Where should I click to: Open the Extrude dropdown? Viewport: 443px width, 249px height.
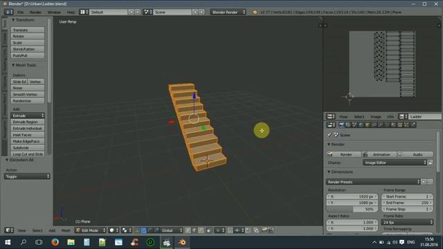28,116
